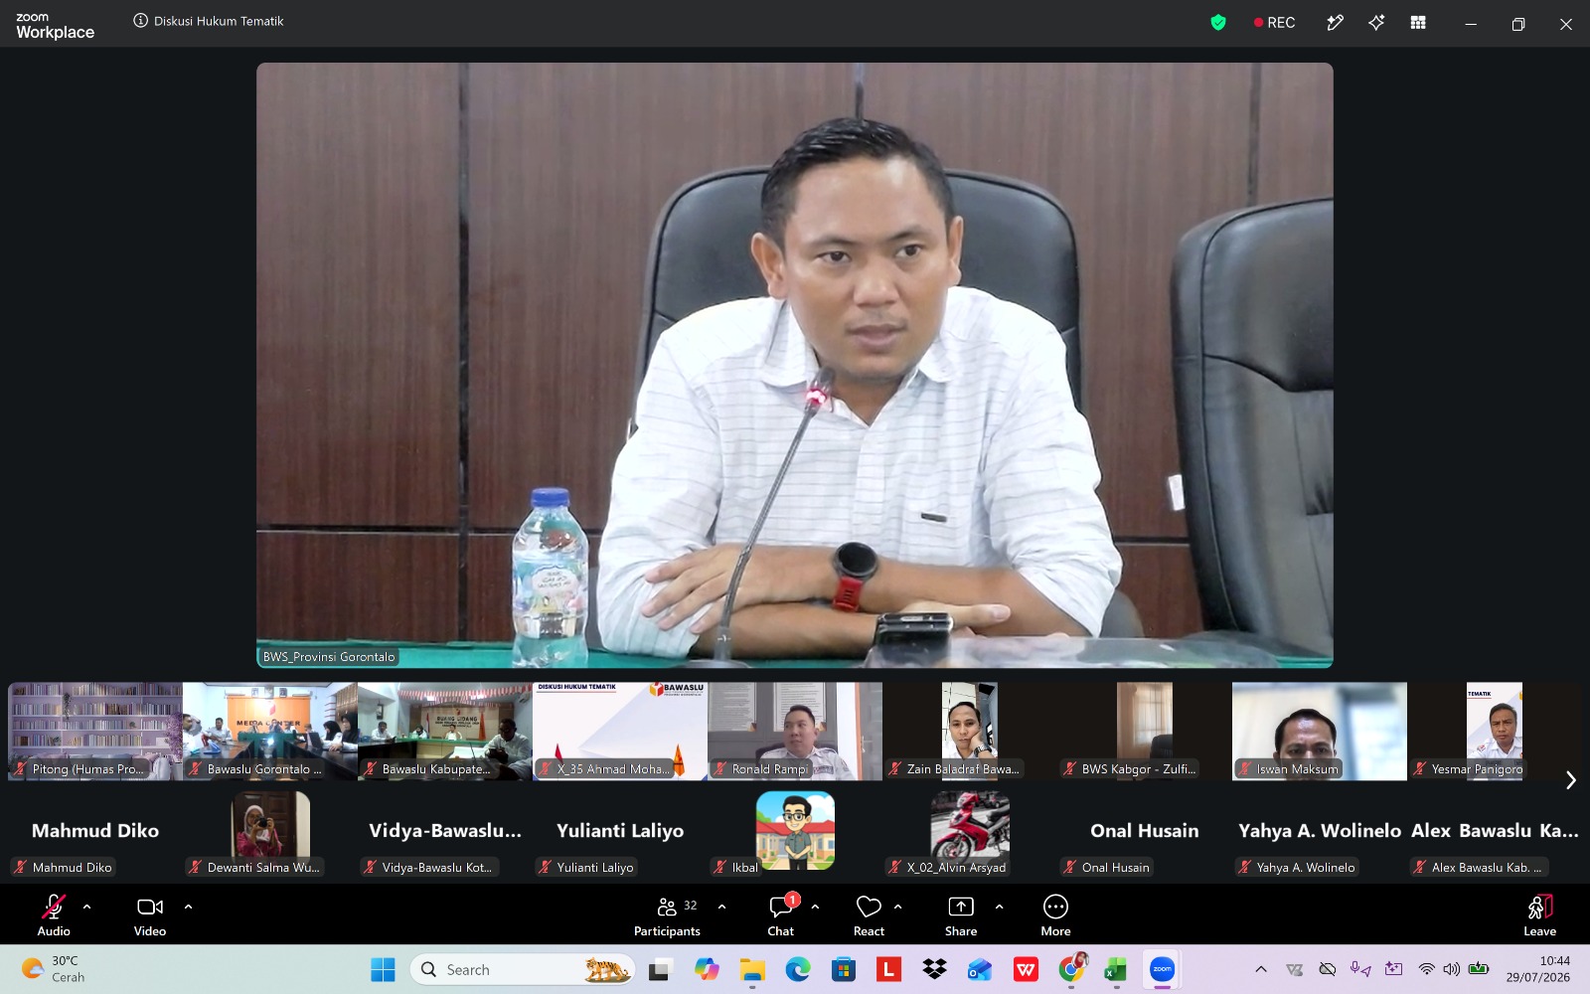This screenshot has height=994, width=1590.
Task: Click the green encryption shield icon
Action: point(1218,22)
